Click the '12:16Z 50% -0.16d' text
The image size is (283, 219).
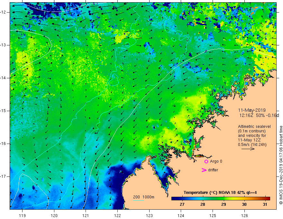(259, 116)
